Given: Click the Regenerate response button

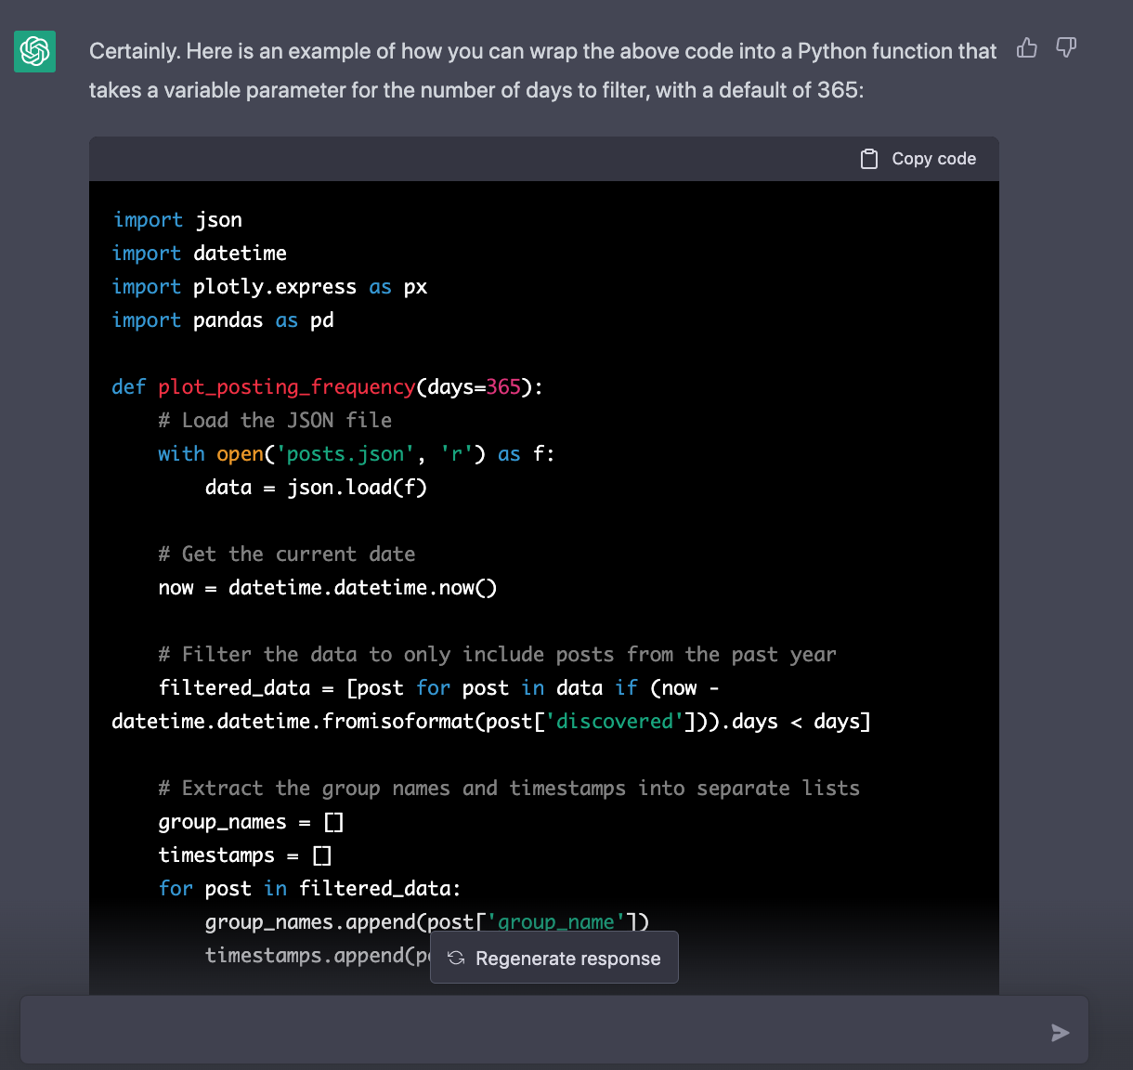Looking at the screenshot, I should (554, 958).
